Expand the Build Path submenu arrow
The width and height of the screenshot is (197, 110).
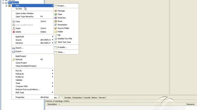pyautogui.click(x=53, y=36)
